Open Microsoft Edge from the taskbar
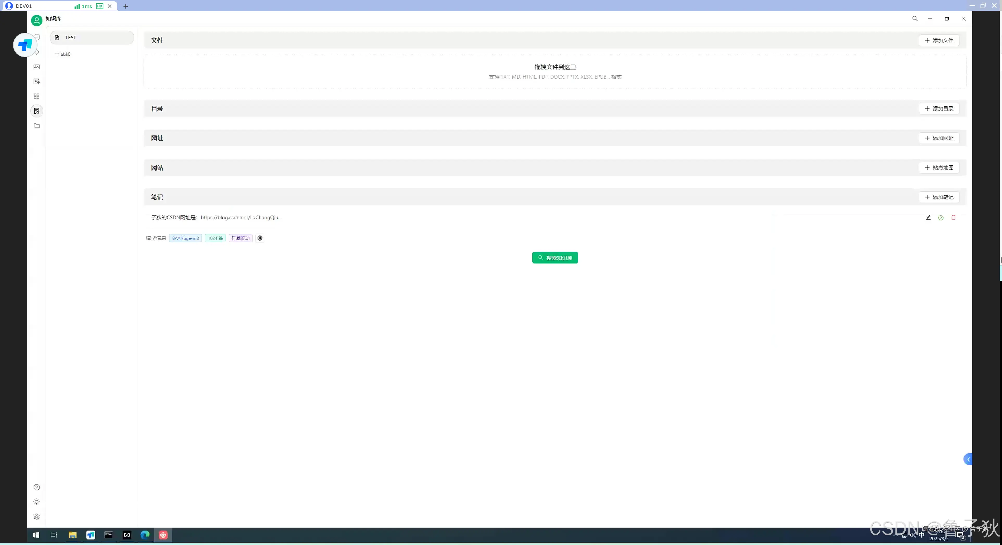1002x545 pixels. (145, 535)
